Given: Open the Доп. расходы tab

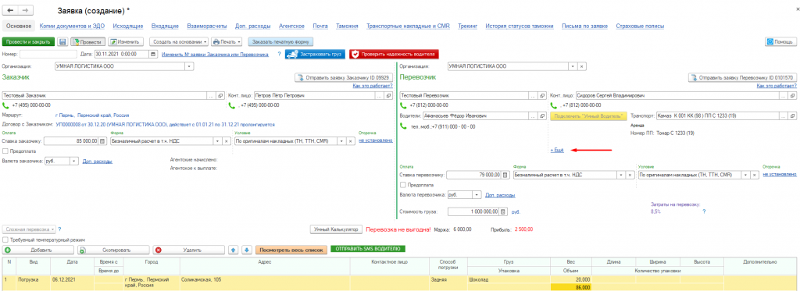Looking at the screenshot, I should coord(252,26).
